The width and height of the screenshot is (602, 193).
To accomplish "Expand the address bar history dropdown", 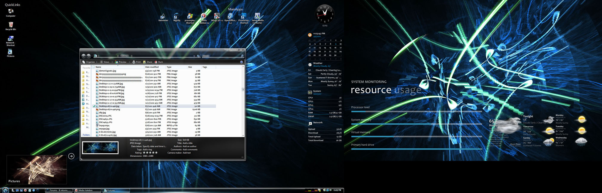I will pos(194,56).
